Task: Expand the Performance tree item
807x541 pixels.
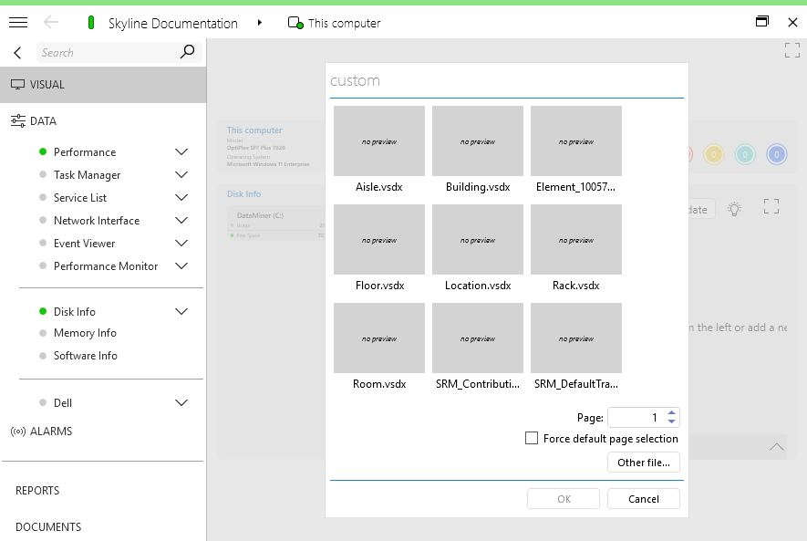Action: click(x=181, y=151)
